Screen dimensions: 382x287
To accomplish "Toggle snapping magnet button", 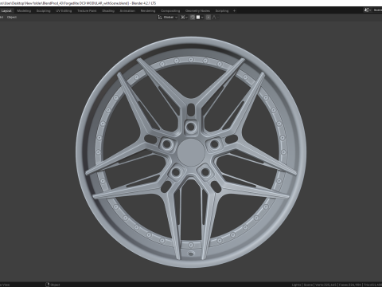I will tap(193, 18).
